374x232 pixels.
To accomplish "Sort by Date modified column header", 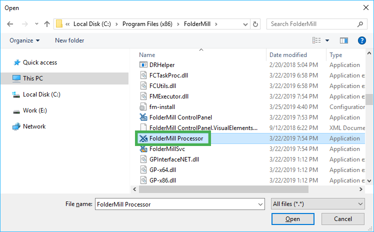I will point(288,55).
